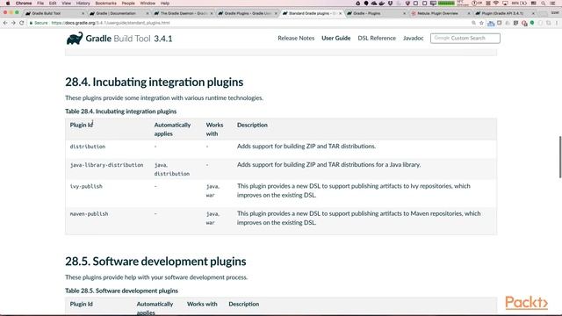Close the Standard Gradle plugins tab
The height and width of the screenshot is (316, 562).
tap(340, 13)
